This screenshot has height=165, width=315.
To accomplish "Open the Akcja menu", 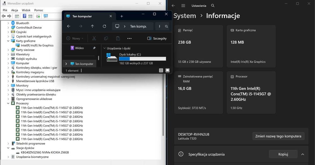I will 14,10.
